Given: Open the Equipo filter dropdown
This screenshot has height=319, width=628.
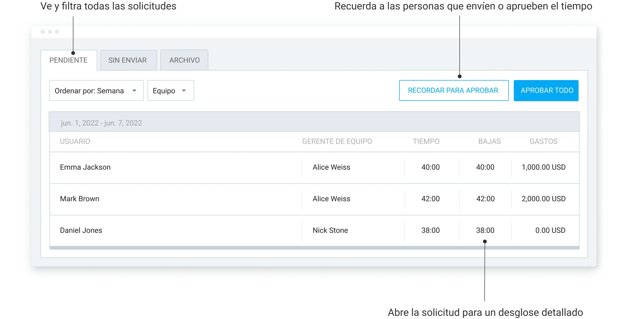Looking at the screenshot, I should coord(171,91).
